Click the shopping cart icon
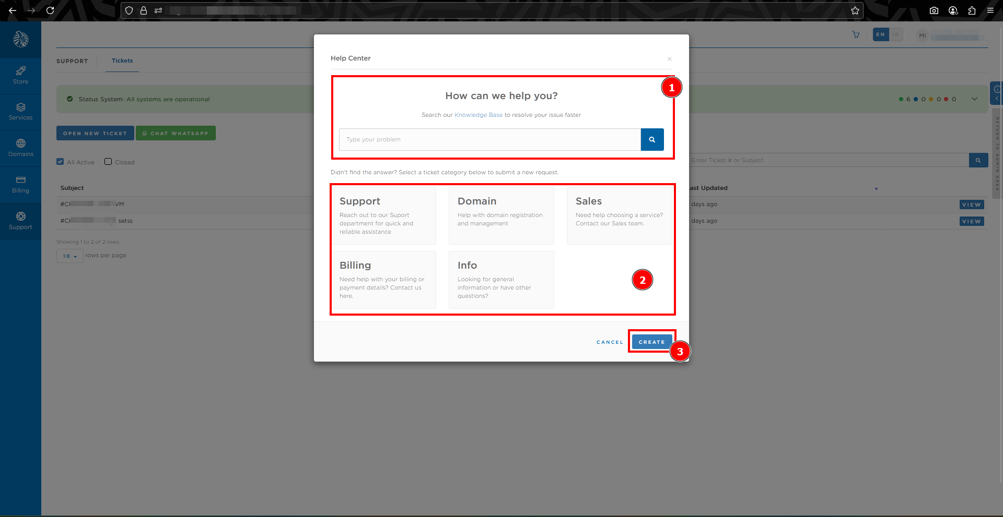The width and height of the screenshot is (1003, 517). click(x=856, y=35)
